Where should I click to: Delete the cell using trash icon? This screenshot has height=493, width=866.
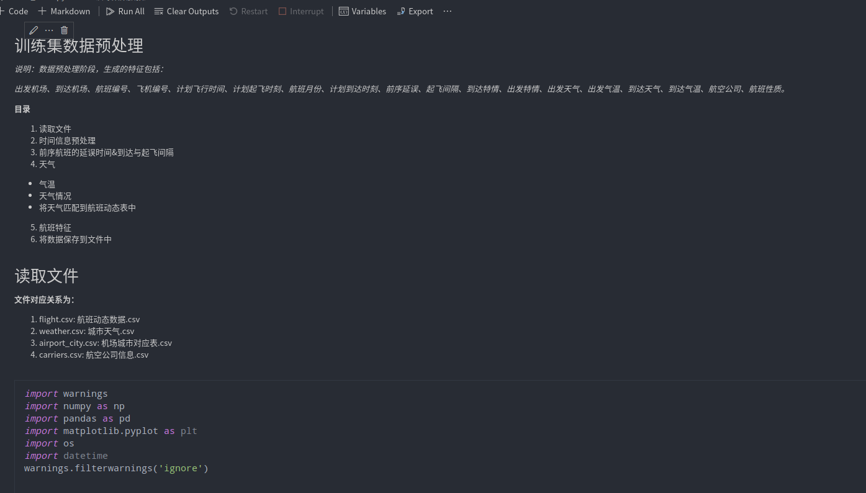64,30
